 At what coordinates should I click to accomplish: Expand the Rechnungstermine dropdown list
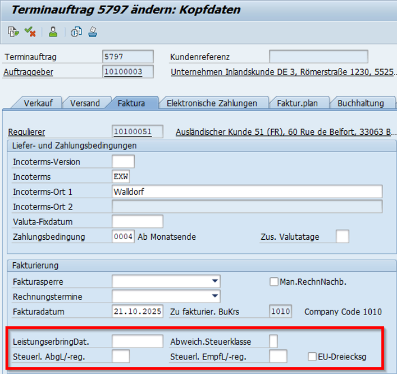(215, 296)
